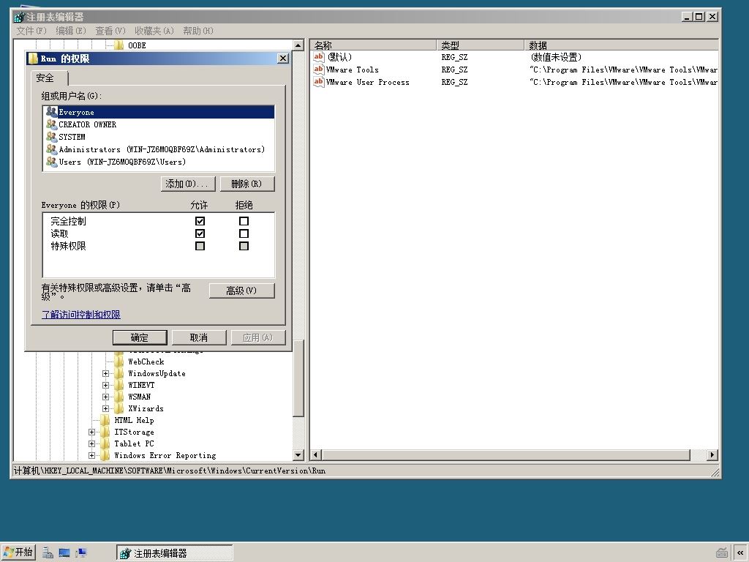Click the (默认) string value icon
The image size is (749, 562).
[319, 57]
